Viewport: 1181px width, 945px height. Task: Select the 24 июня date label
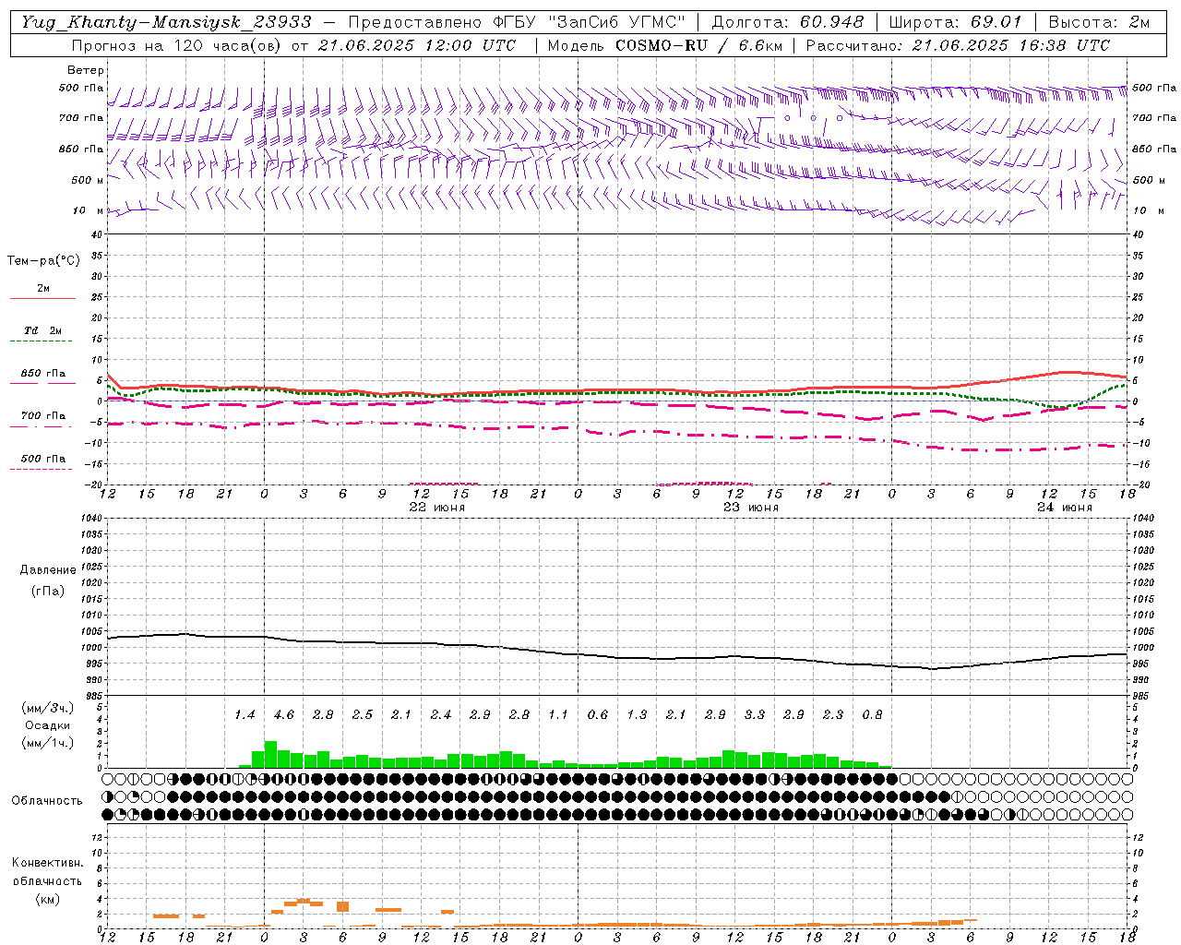(x=1065, y=508)
